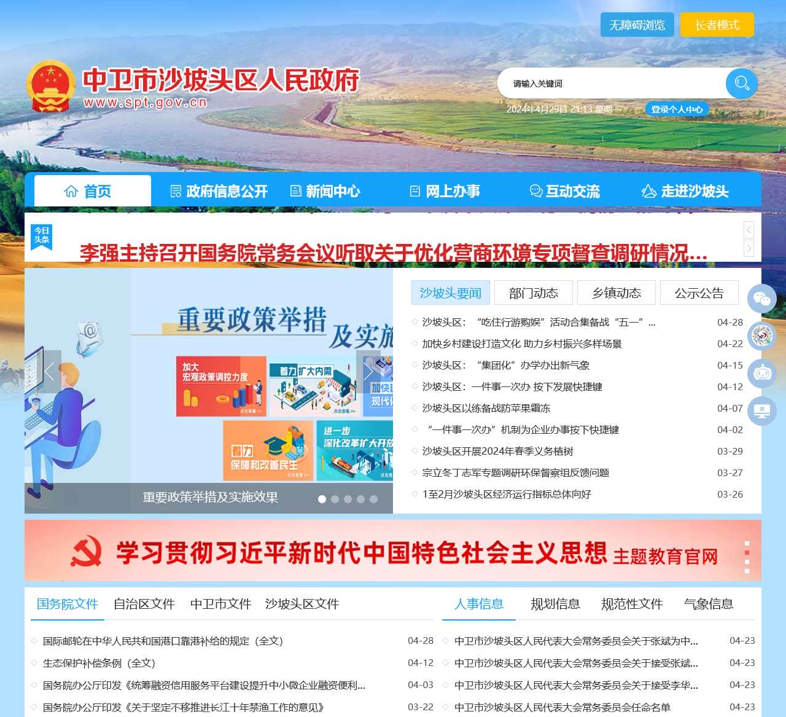Click the 网上办事 form icon

point(415,190)
